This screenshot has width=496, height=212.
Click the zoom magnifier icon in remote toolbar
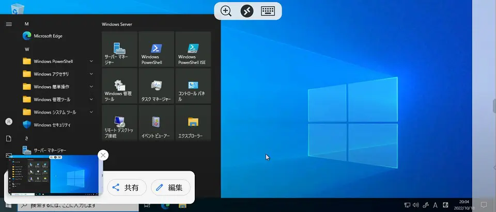(226, 11)
